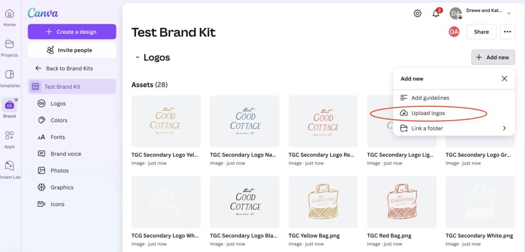525x252 pixels.
Task: Open Projects in the left rail
Action: point(9,48)
